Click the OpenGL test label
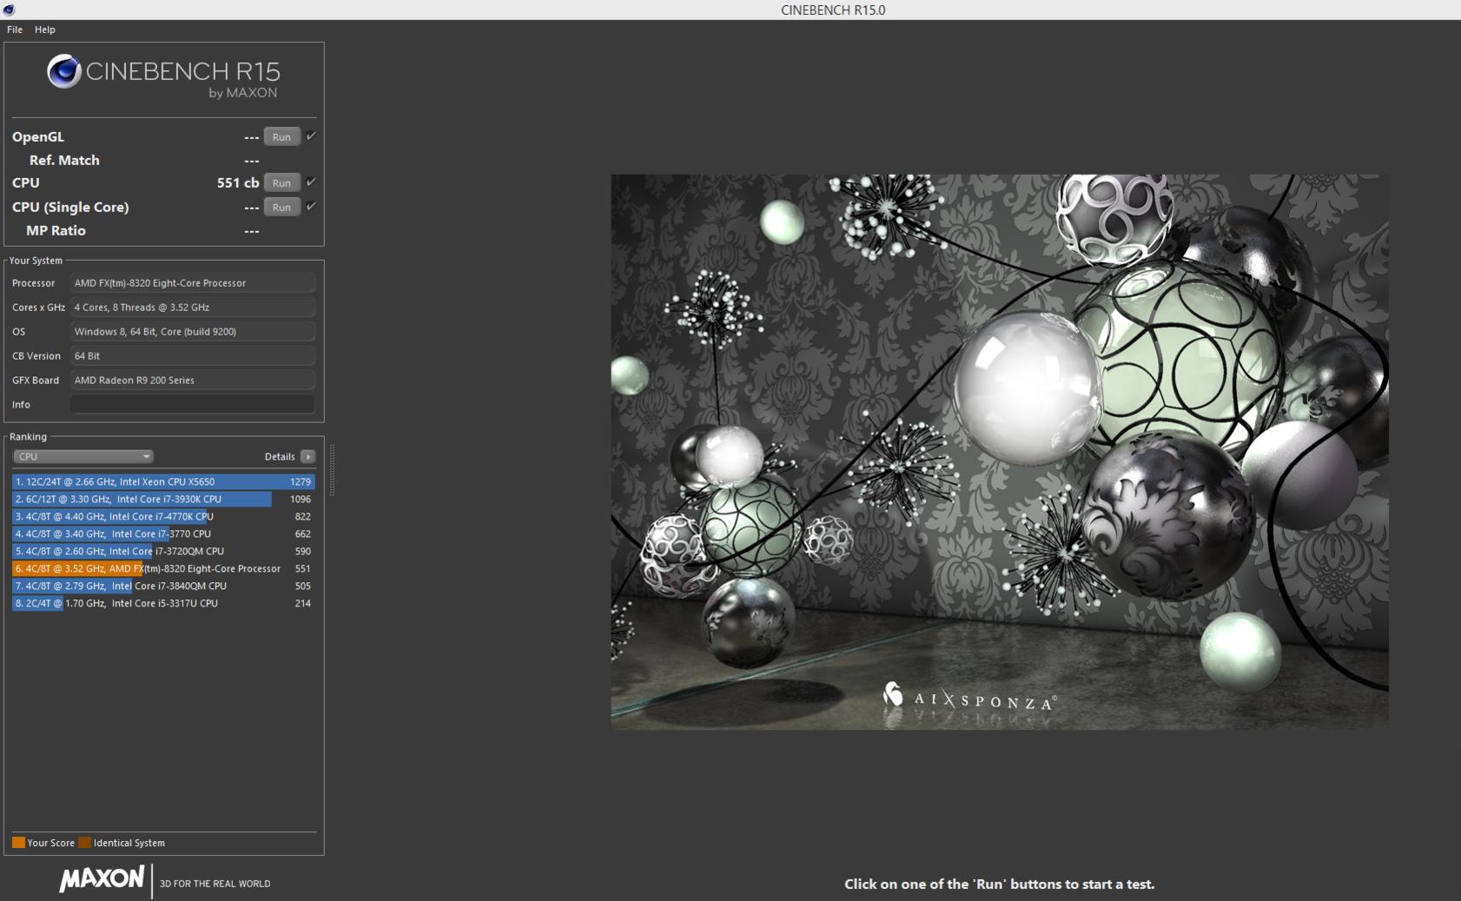Image resolution: width=1461 pixels, height=901 pixels. coord(38,136)
